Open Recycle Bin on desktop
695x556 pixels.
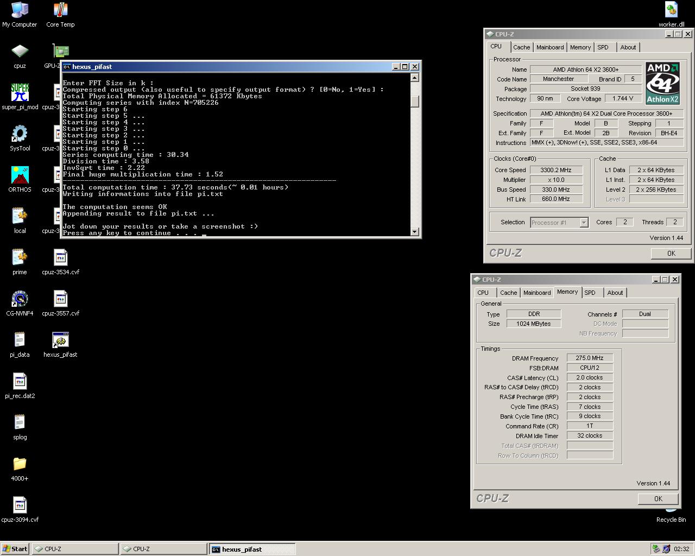(x=671, y=514)
